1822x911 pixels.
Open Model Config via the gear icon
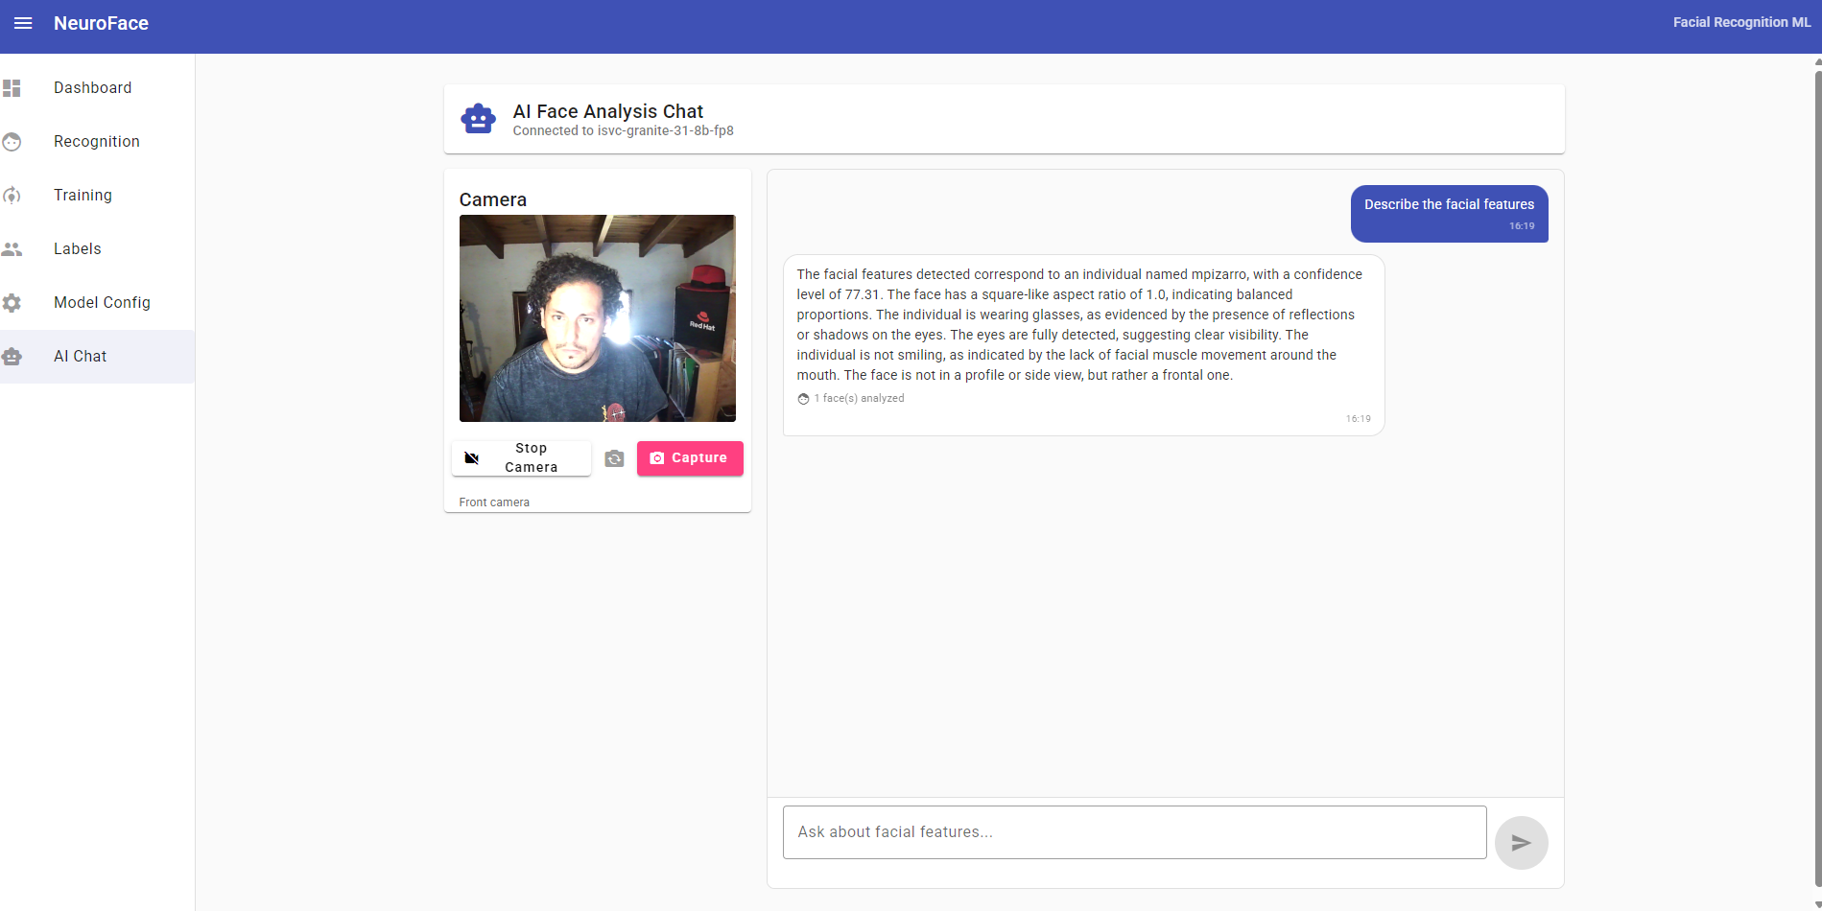[x=12, y=302]
